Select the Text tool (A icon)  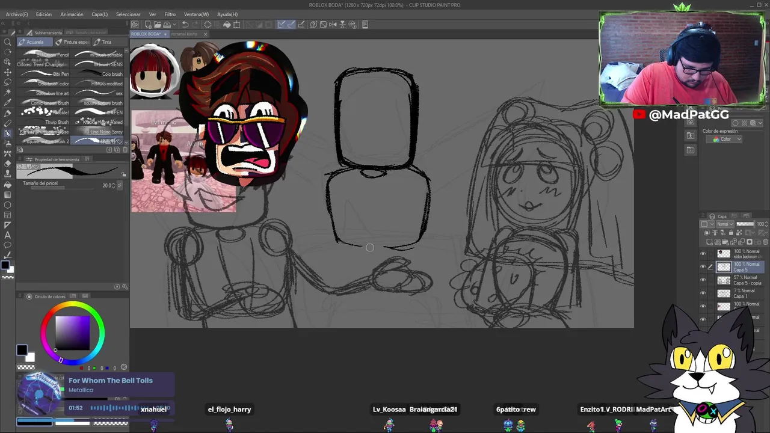click(8, 235)
